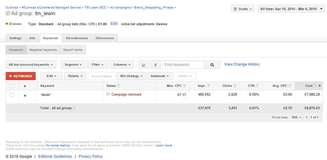Click the download report icon
This screenshot has height=160, width=327.
coord(155,65)
